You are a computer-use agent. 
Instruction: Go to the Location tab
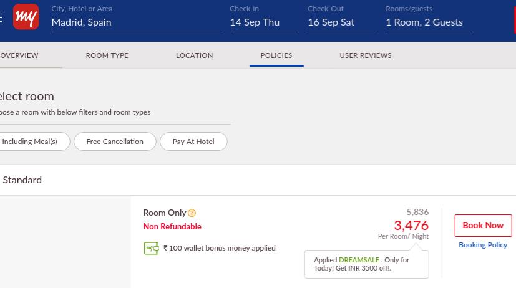click(x=195, y=55)
